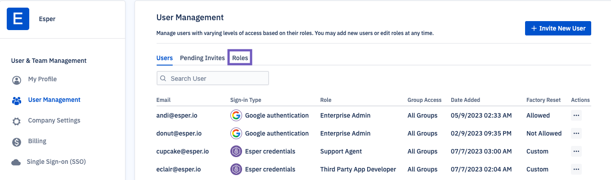Open actions menu for cupcake@esper.io
Viewport: 611px width, 180px height.
[576, 151]
